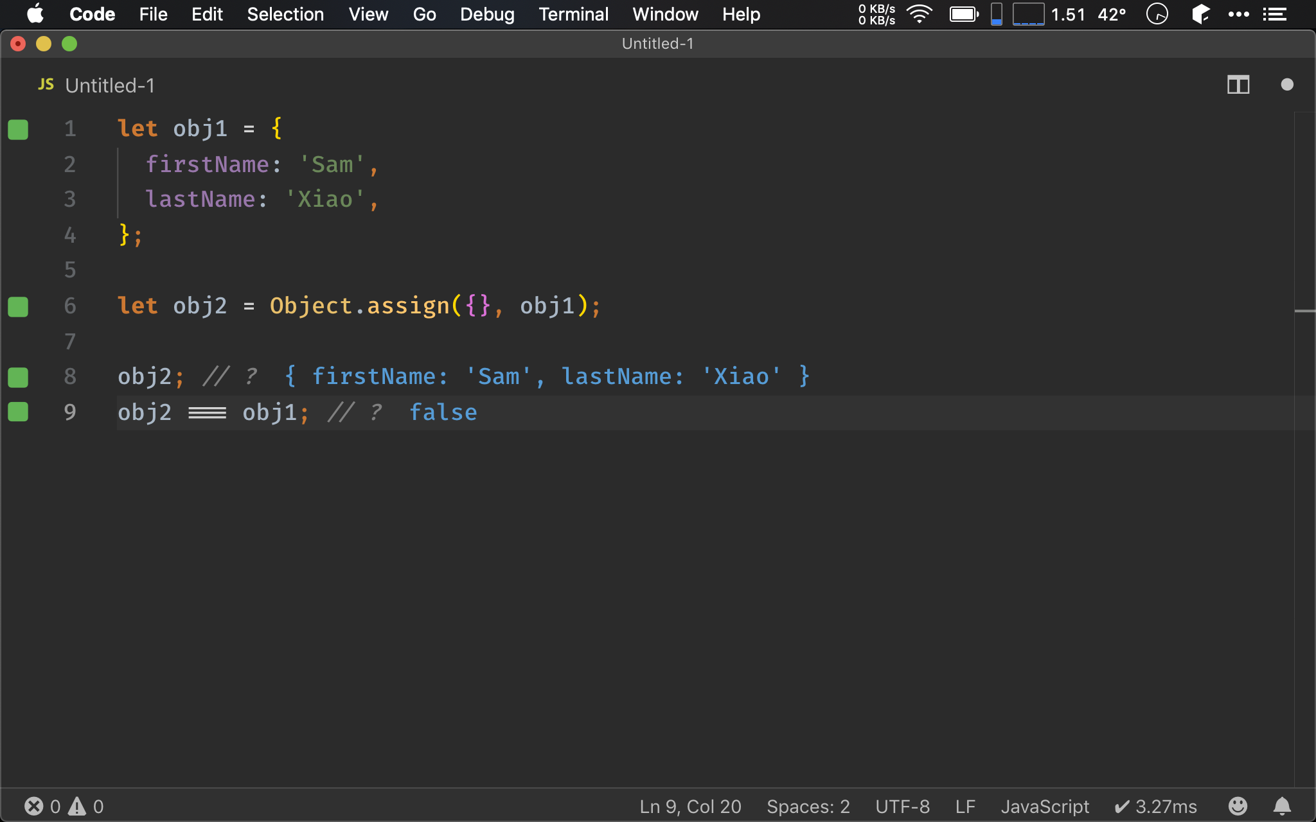Toggle the green coverage marker on line 6
The width and height of the screenshot is (1316, 822).
18,306
